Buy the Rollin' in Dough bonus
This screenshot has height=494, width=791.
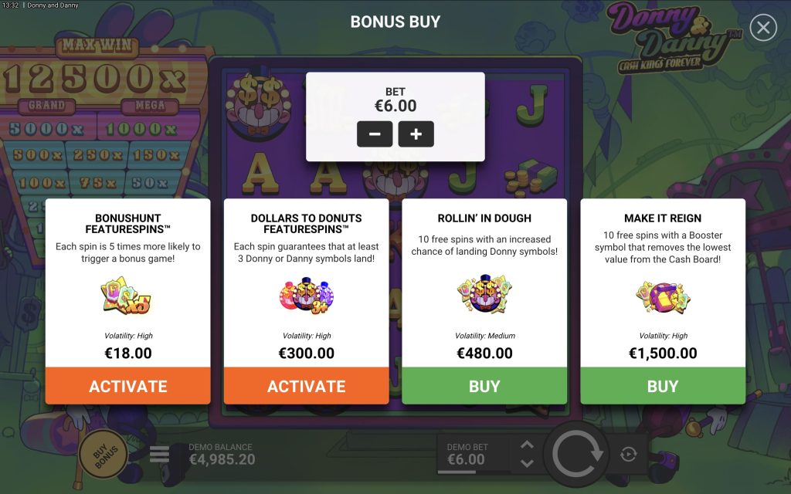coord(484,386)
